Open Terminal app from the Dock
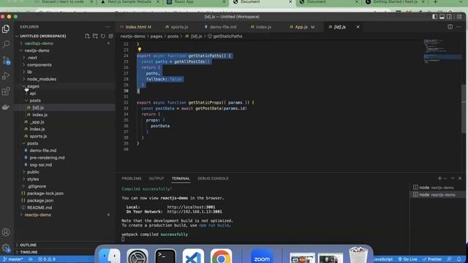Viewport: 468px width, 263px height. 165,256
